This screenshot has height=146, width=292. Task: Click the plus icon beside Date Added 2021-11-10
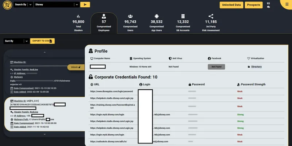[x=12, y=127]
